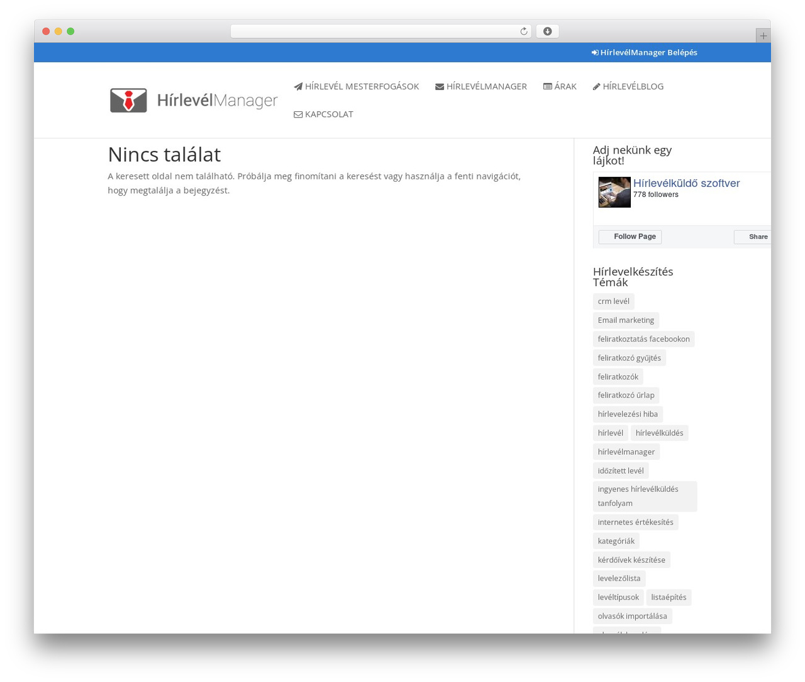
Task: Open the Kapcsolat contact page
Action: 323,115
